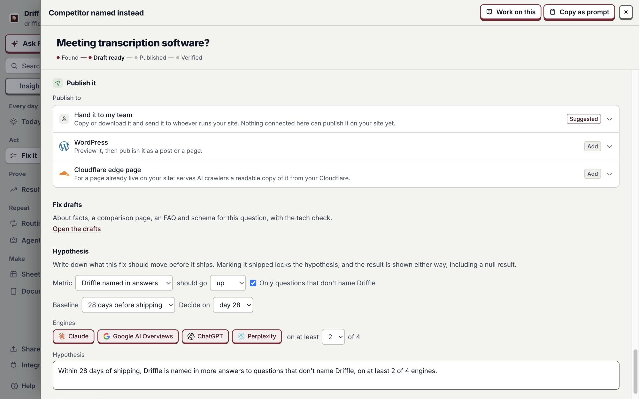Click the Help question-mark icon
Image resolution: width=639 pixels, height=399 pixels.
(x=14, y=386)
